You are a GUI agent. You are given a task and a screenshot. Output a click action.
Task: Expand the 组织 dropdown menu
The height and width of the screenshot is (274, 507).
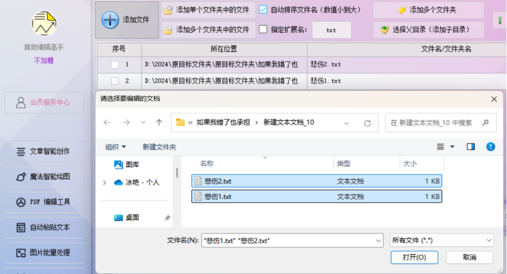coord(115,147)
